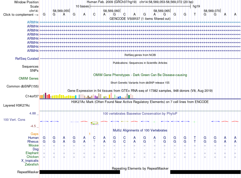Click the T base in the top sequence row
Viewport: 241px width, 178px height.
click(x=195, y=14)
